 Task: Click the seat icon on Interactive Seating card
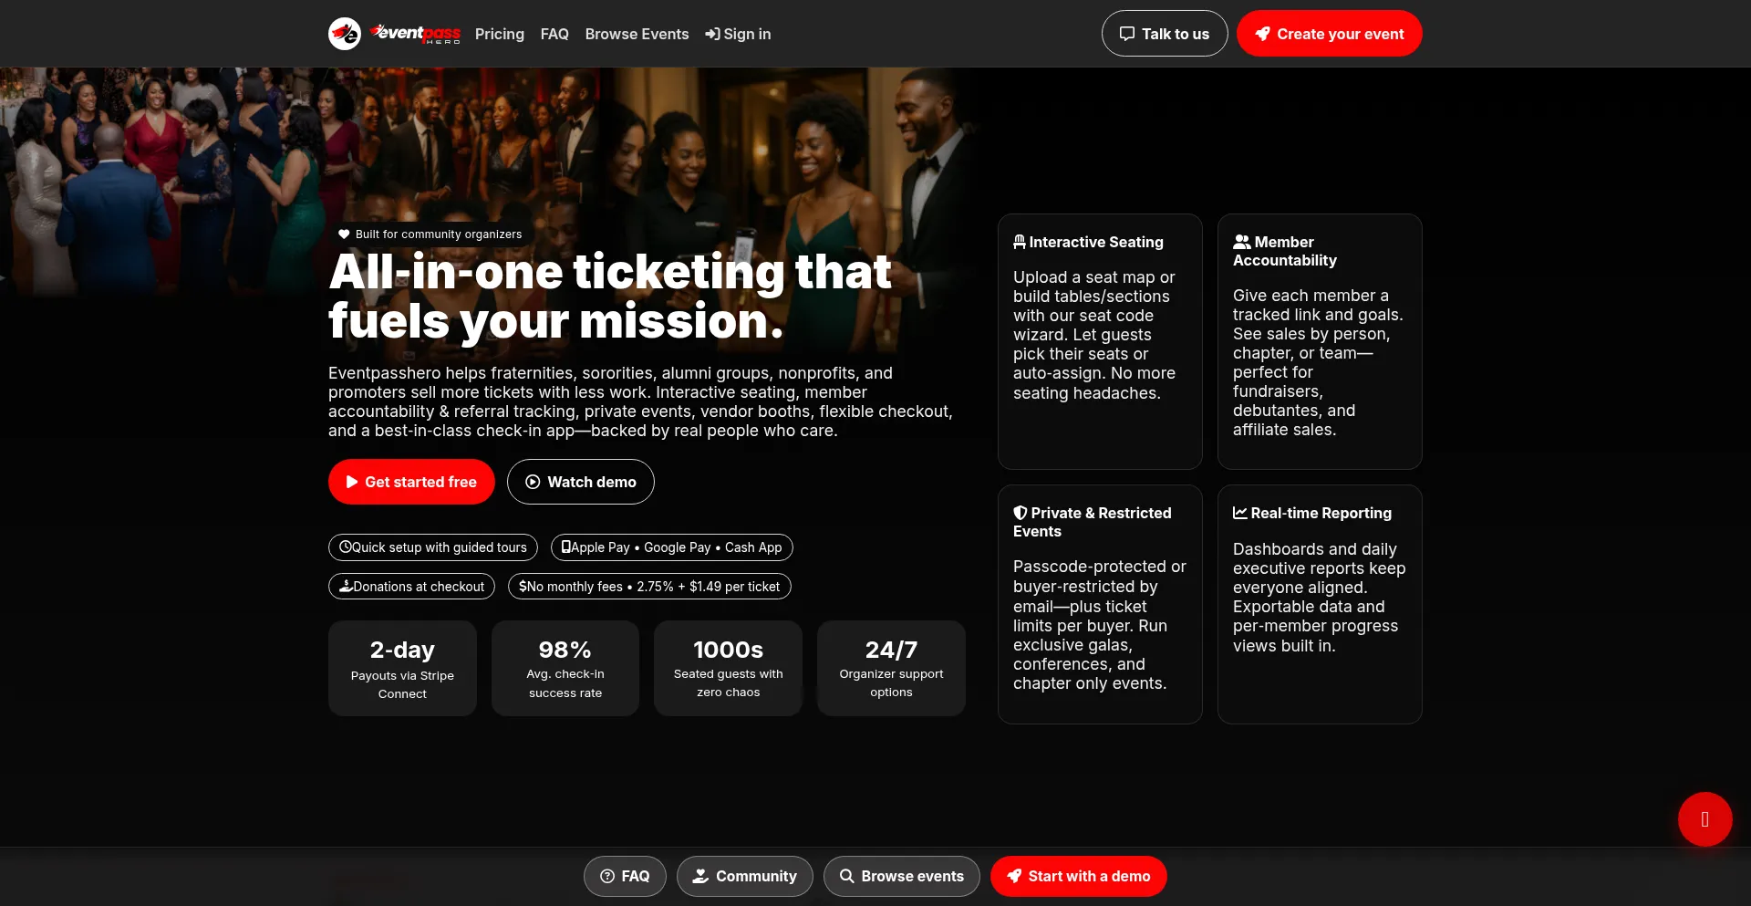pyautogui.click(x=1019, y=241)
